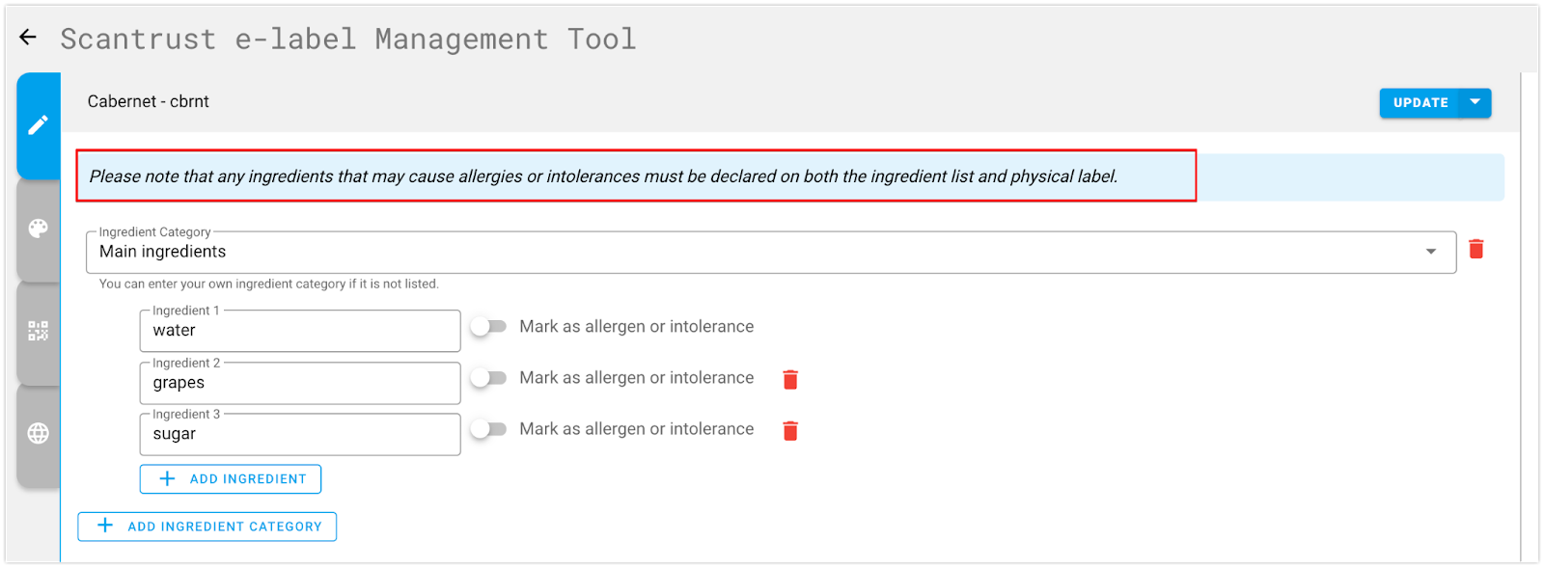Click the UPDATE button
Screen dimensions: 1544x568
tap(1420, 102)
